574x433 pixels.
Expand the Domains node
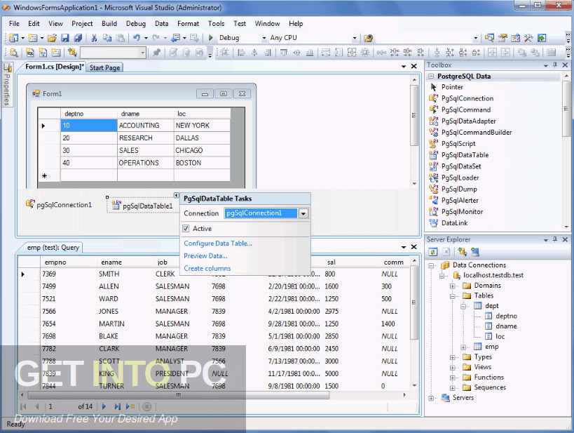click(453, 286)
